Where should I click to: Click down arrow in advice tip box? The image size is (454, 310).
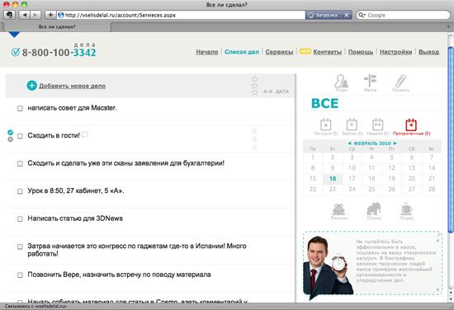[x=437, y=289]
